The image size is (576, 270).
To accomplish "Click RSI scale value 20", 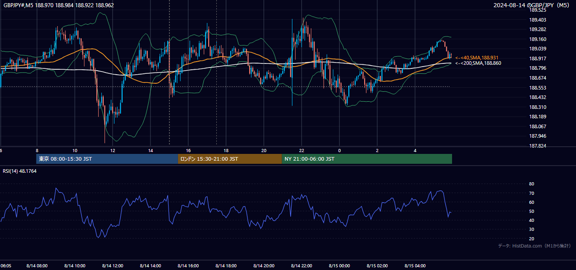I will [532, 238].
